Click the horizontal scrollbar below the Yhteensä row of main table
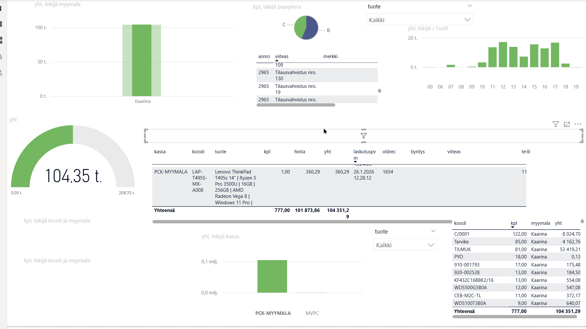 tap(302, 222)
